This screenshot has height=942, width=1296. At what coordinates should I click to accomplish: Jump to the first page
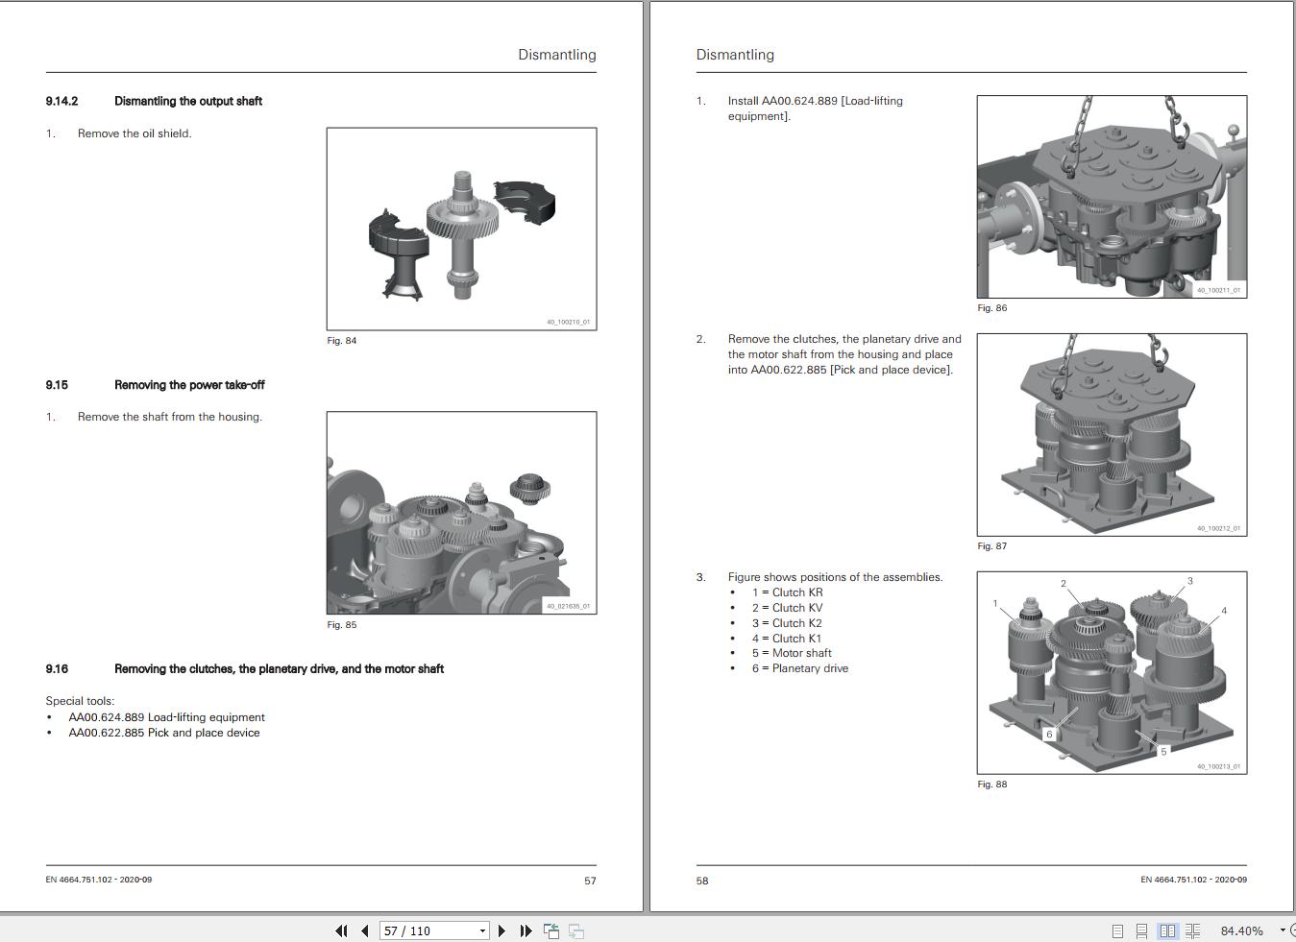tap(341, 930)
